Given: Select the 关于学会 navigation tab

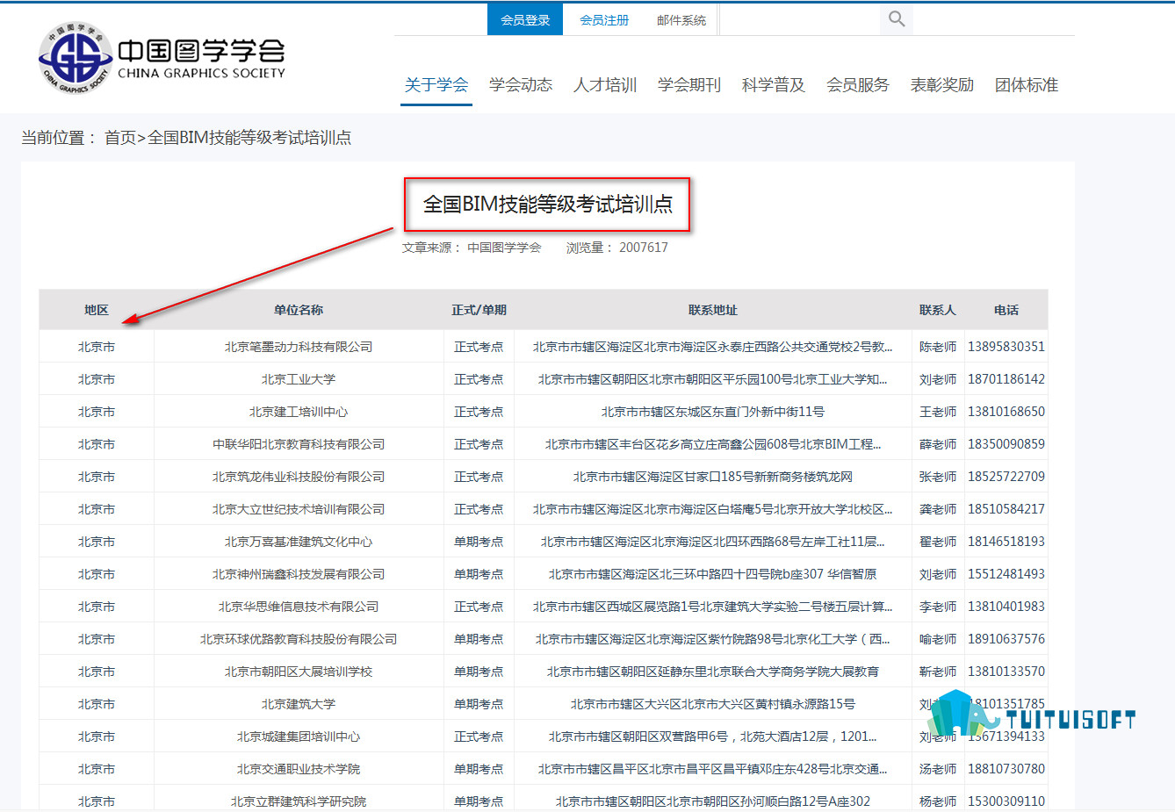Looking at the screenshot, I should coord(436,85).
